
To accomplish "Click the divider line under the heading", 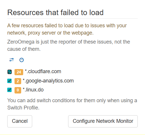I will pos(72,18).
